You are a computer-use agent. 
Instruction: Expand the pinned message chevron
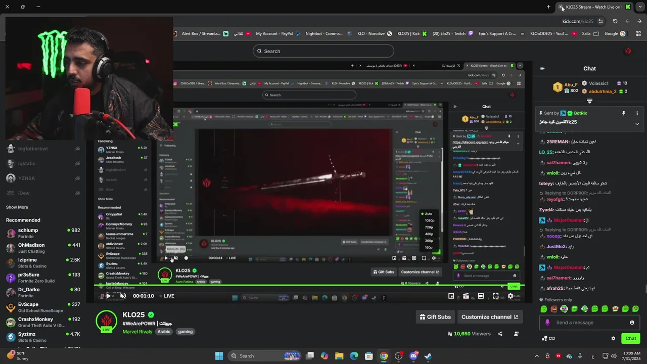point(637,124)
